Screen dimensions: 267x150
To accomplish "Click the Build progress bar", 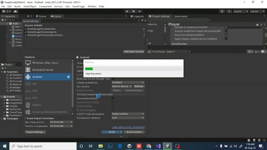I will (x=133, y=69).
